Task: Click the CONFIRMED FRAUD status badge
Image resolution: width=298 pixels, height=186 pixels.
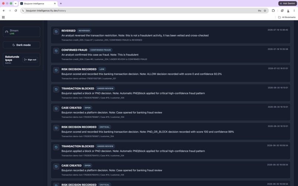Action: pyautogui.click(x=101, y=50)
